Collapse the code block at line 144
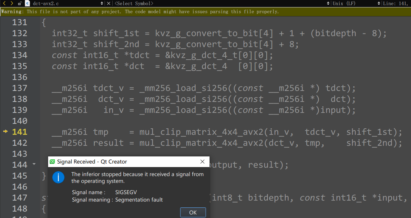Image resolution: width=411 pixels, height=218 pixels. click(34, 164)
